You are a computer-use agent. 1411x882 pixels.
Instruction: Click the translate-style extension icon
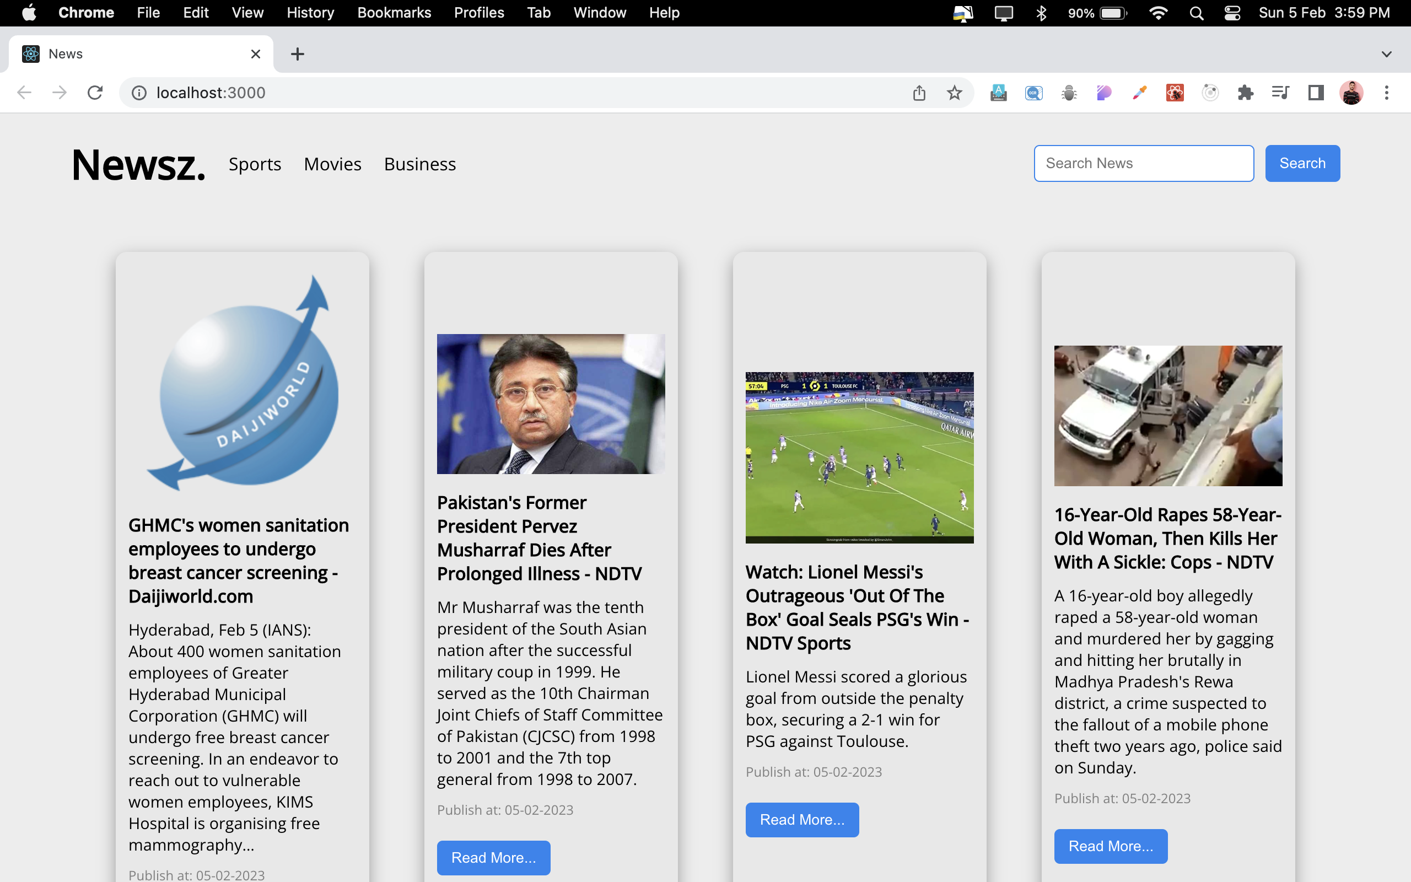point(998,93)
